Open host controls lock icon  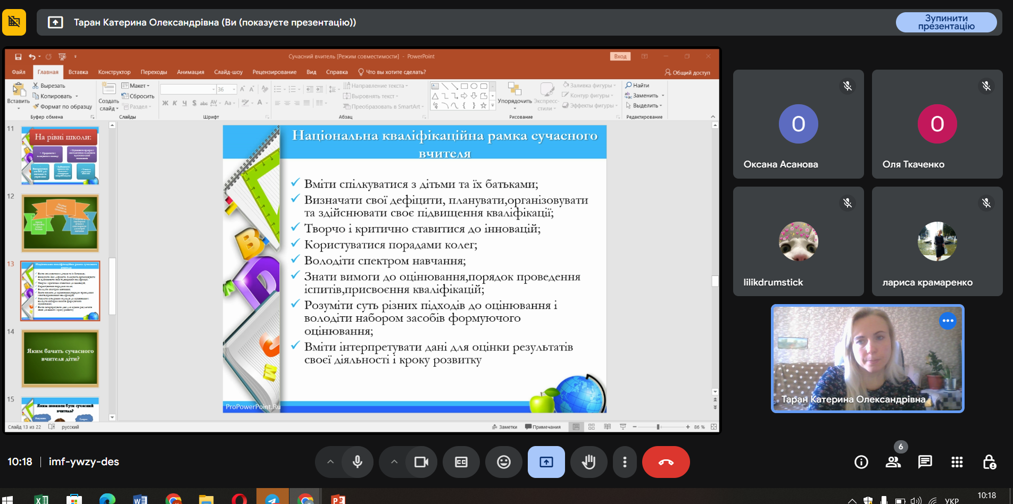989,462
